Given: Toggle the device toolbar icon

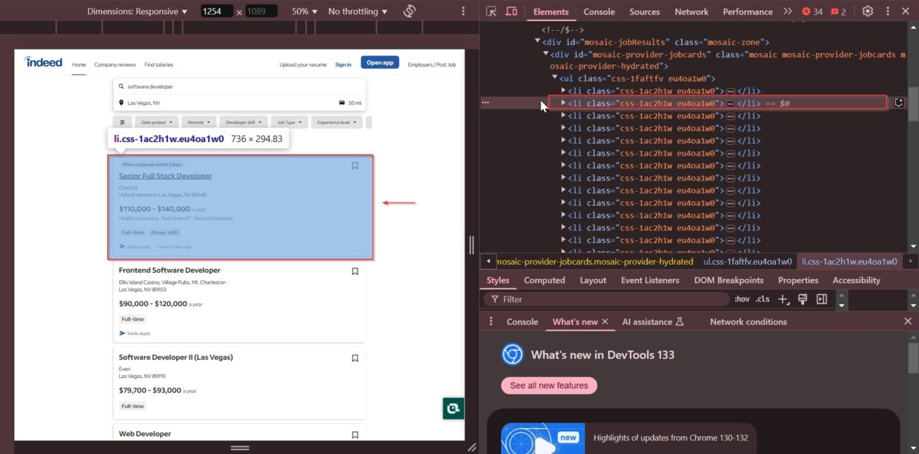Looking at the screenshot, I should coord(511,11).
